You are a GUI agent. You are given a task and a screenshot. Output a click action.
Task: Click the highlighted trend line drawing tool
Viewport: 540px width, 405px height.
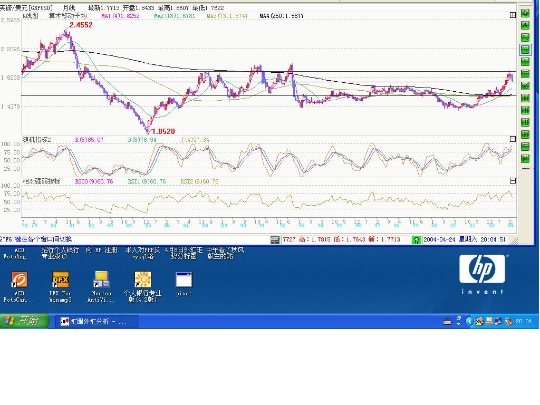point(525,50)
